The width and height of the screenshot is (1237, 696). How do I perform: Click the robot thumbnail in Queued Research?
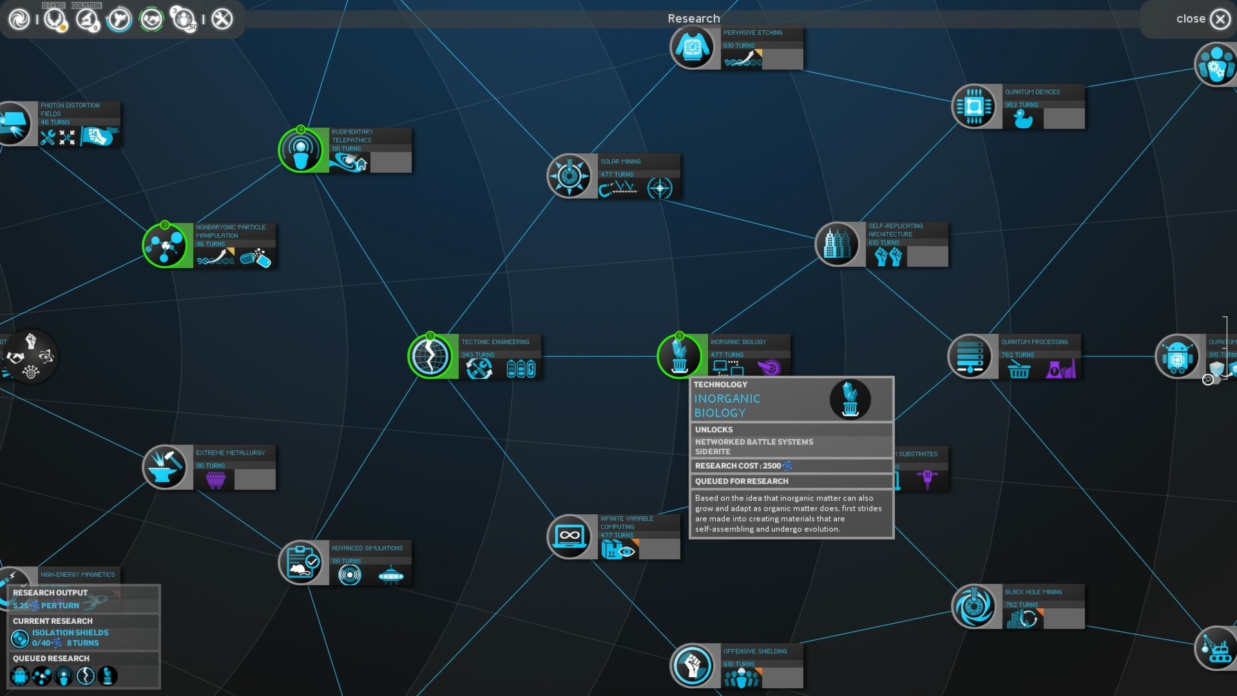pyautogui.click(x=19, y=676)
